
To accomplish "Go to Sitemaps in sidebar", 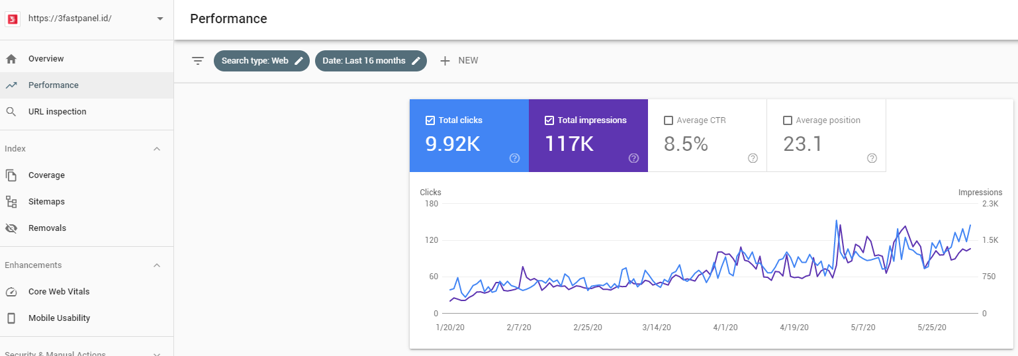I will 46,202.
